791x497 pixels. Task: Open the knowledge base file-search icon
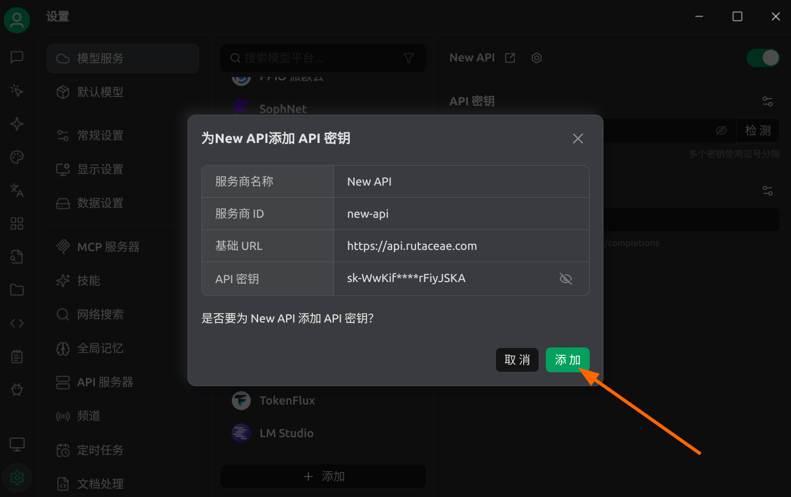tap(17, 257)
